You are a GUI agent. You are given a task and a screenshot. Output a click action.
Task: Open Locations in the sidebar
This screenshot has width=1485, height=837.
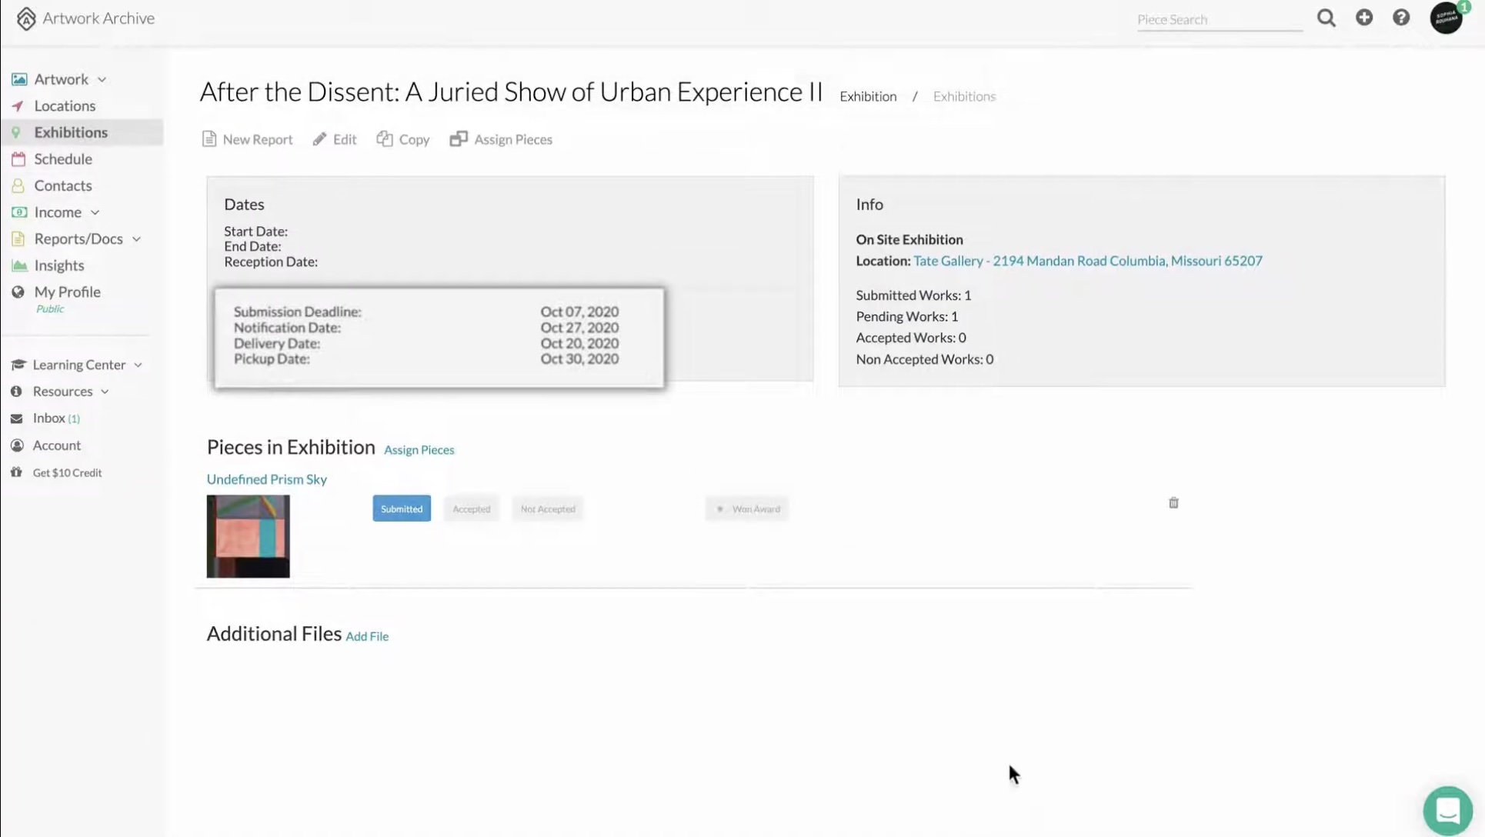coord(65,106)
